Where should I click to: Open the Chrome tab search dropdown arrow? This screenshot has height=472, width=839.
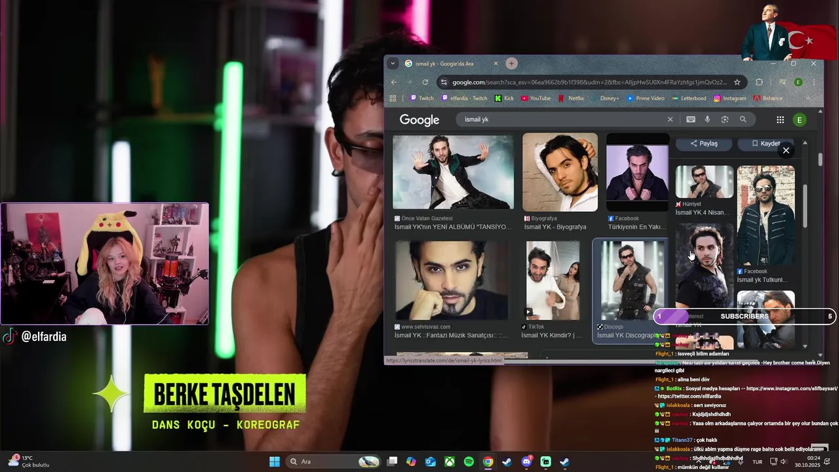(393, 64)
